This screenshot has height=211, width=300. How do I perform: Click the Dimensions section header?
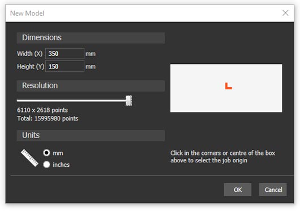pos(91,38)
